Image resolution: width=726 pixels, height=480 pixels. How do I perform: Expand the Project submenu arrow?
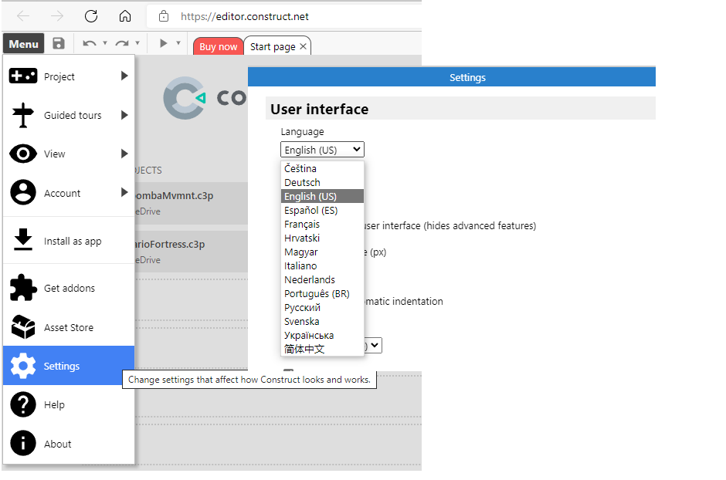click(124, 76)
